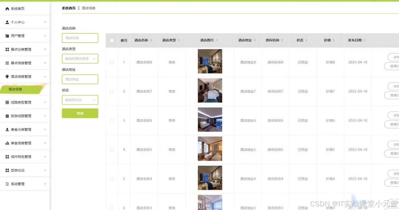Screen dimensions: 399x210
Task: Open the 旅游论坛 menu
Action: (x=25, y=171)
